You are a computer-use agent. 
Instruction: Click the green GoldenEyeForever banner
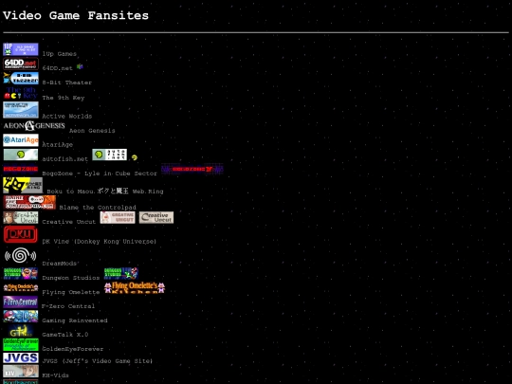coord(21,345)
